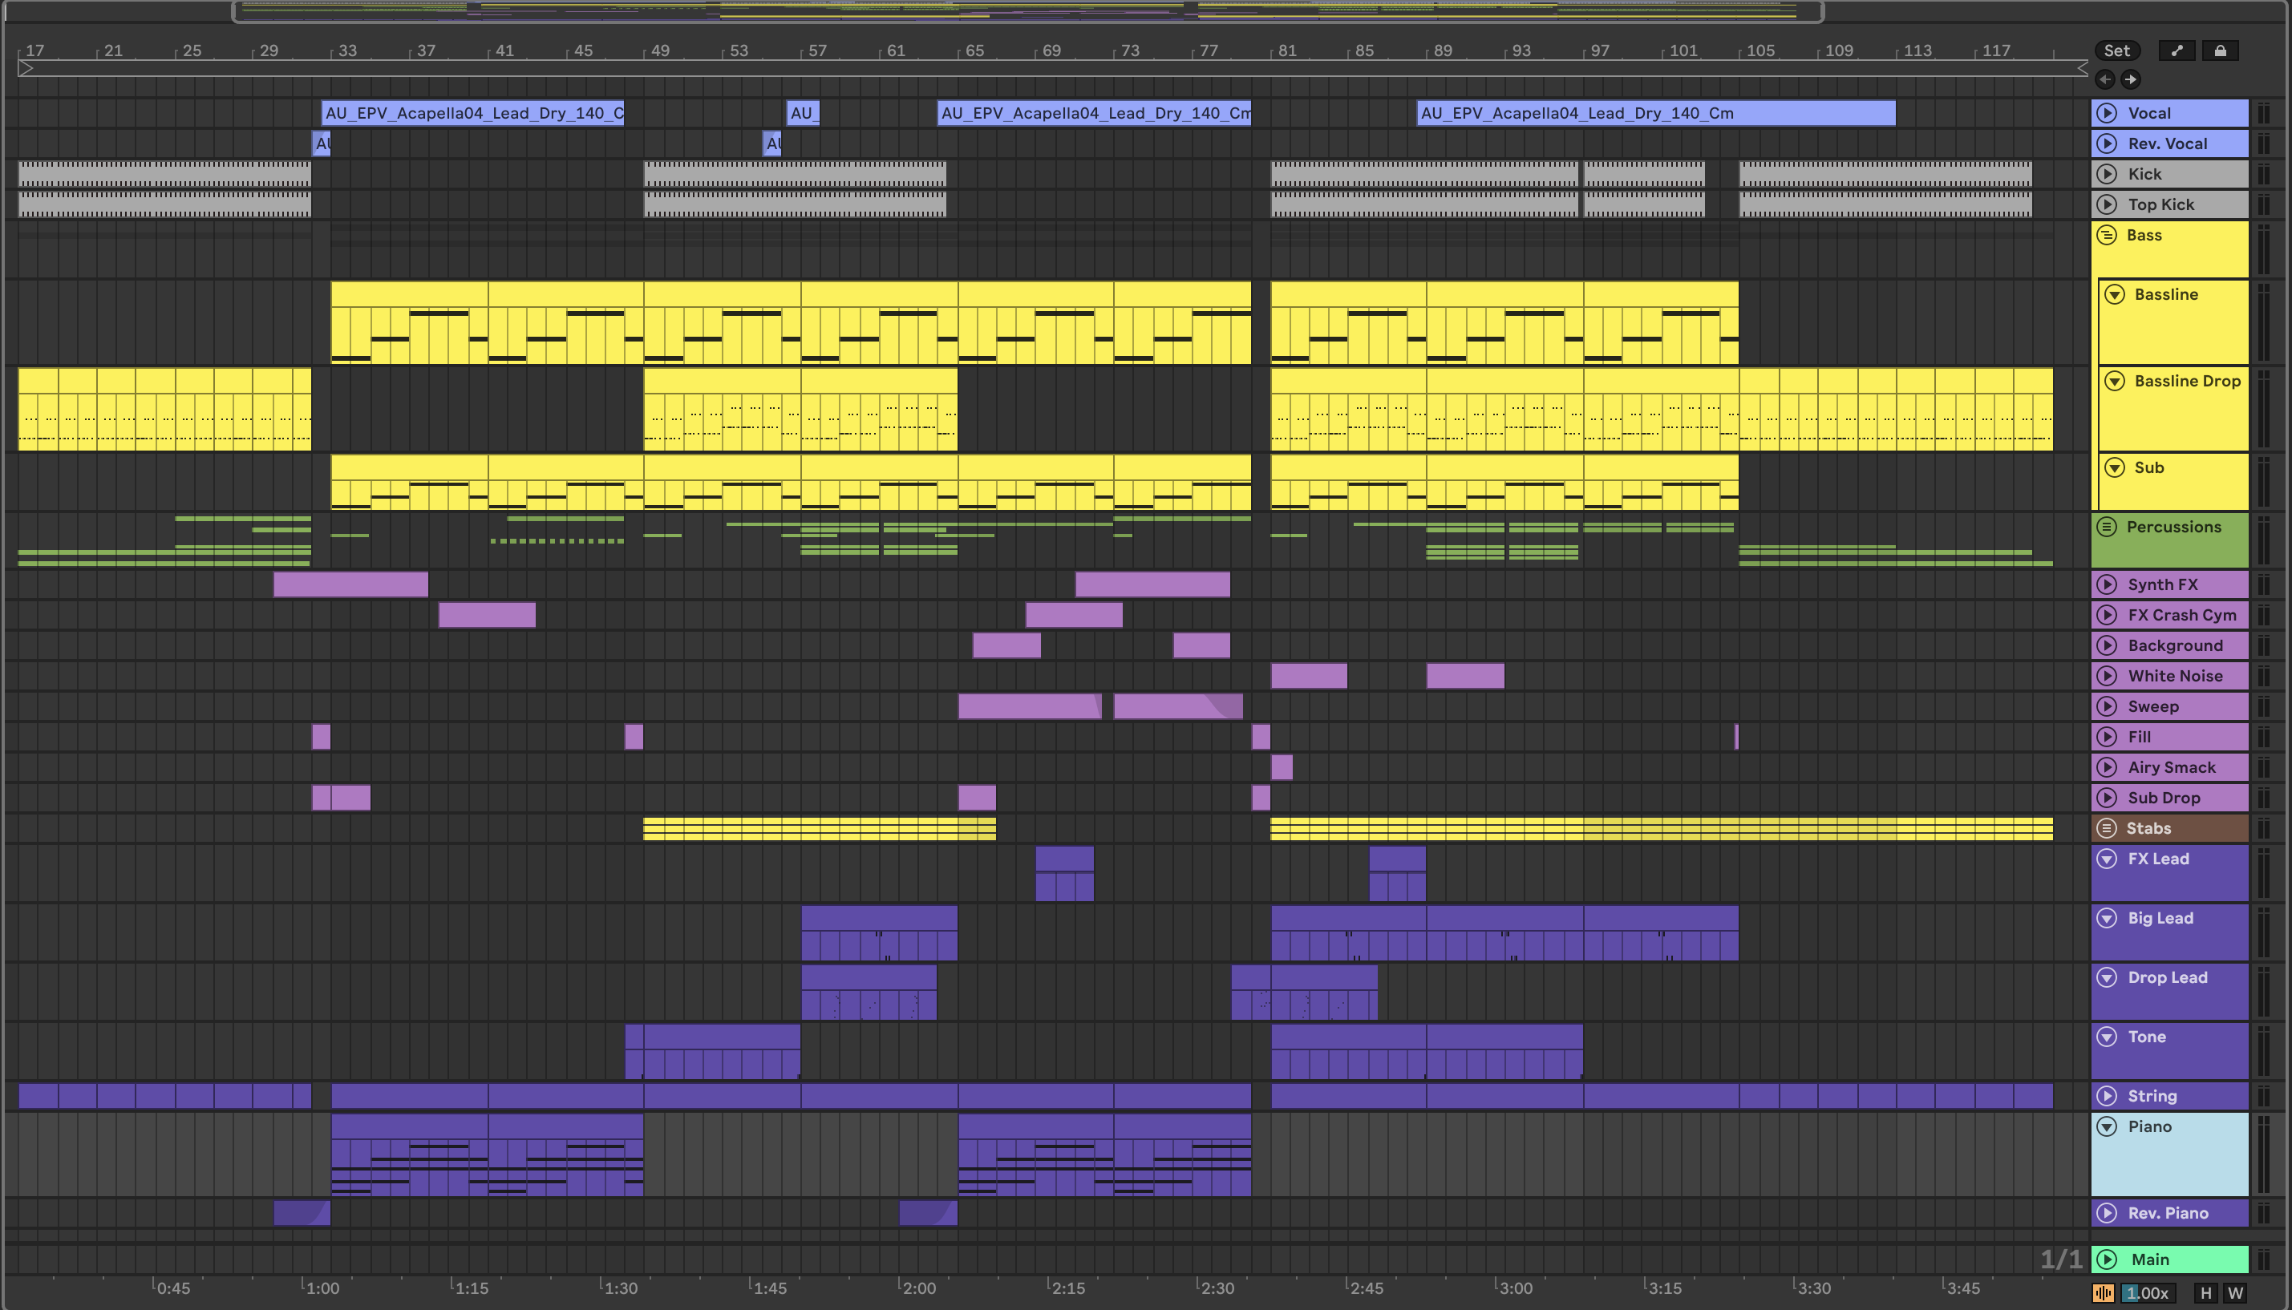This screenshot has width=2292, height=1310.
Task: Click the Main track play icon
Action: click(2107, 1259)
